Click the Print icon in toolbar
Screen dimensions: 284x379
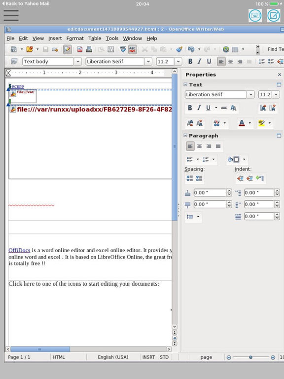pyautogui.click(x=89, y=49)
